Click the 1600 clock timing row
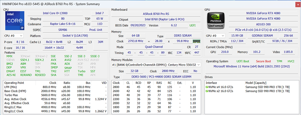This screenshot has height=115, width=301. coord(156,111)
